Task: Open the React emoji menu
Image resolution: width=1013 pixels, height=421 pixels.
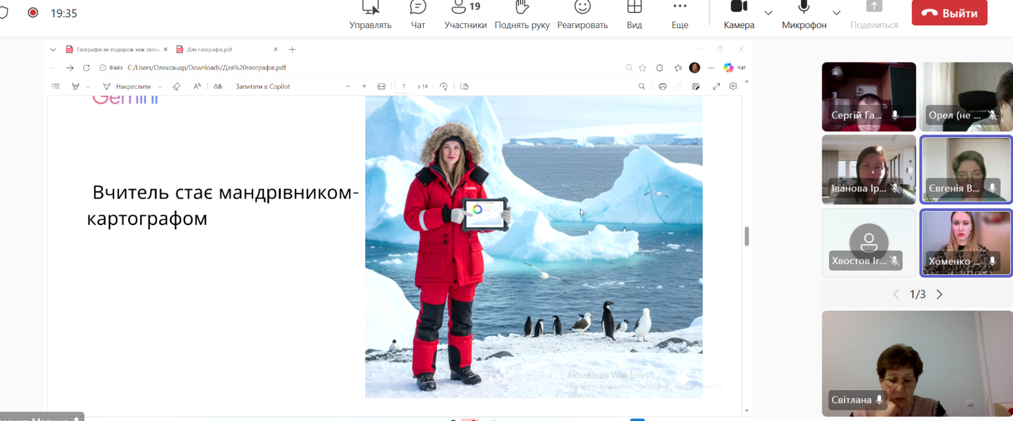Action: [582, 15]
